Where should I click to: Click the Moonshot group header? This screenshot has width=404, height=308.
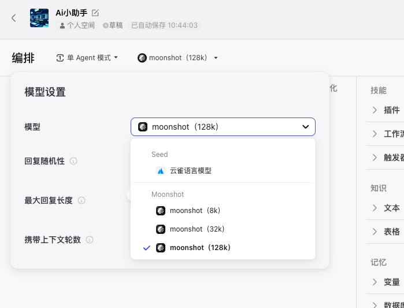click(168, 195)
